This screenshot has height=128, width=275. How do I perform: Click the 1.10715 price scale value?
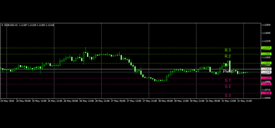click(x=266, y=90)
